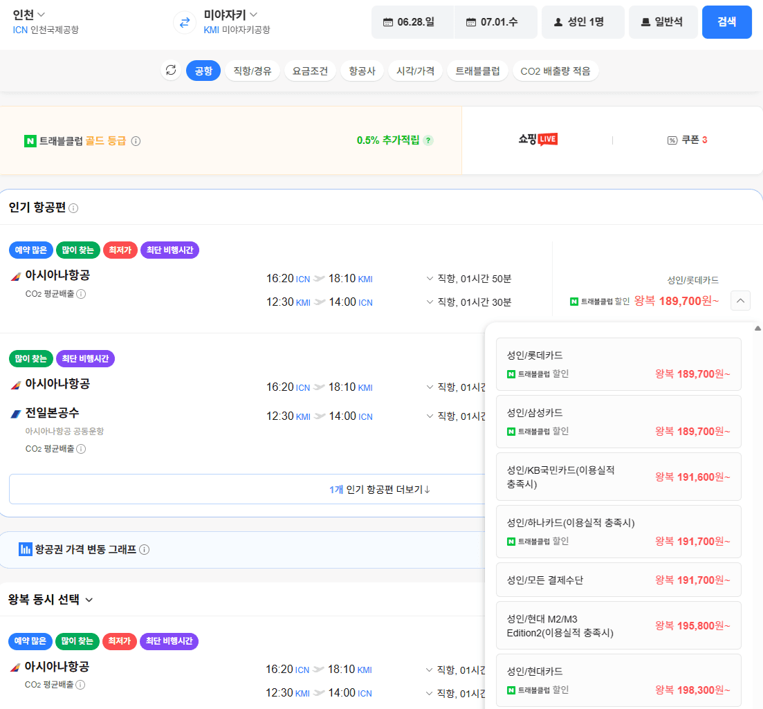Open the 미야자키 destination dropdown
Screen dimensions: 763x709
pos(230,15)
